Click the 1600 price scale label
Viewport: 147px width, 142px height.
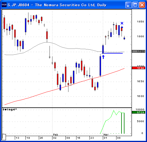click(140, 96)
